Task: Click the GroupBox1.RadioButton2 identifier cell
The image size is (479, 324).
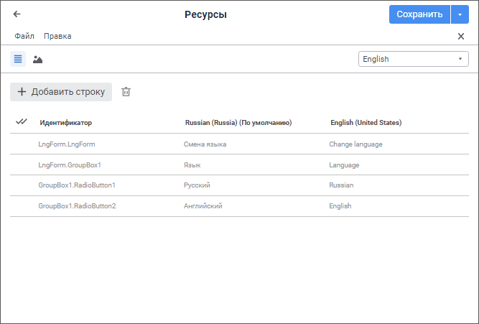Action: pyautogui.click(x=77, y=206)
